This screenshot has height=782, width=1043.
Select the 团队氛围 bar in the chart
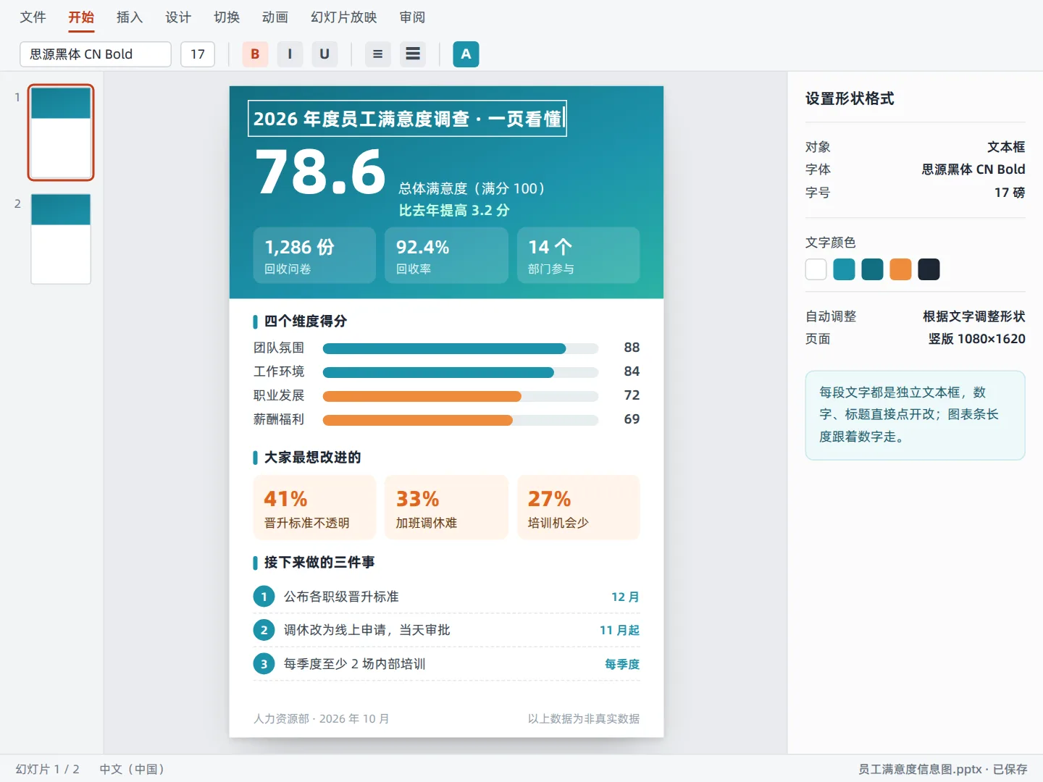click(444, 349)
